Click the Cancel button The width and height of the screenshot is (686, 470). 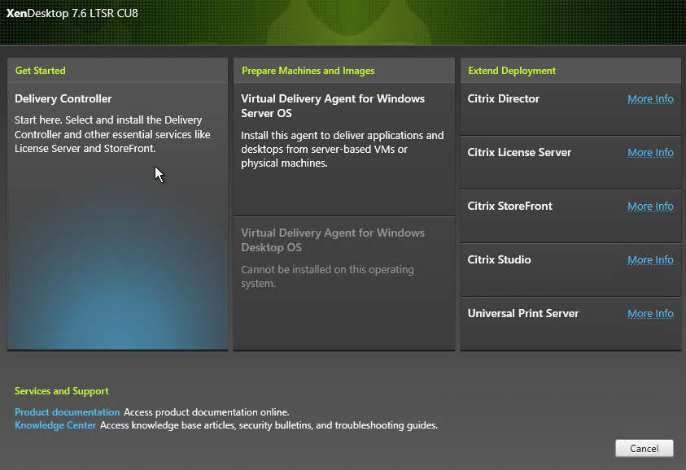(x=644, y=449)
